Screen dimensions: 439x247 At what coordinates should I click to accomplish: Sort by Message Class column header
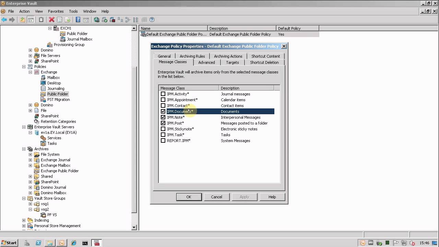189,88
